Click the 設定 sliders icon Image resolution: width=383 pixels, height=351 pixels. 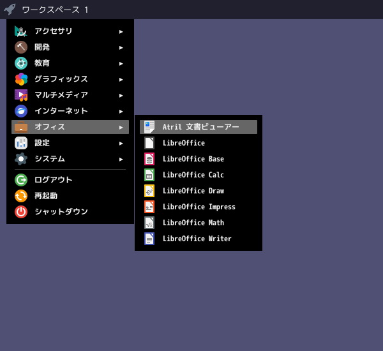[21, 143]
